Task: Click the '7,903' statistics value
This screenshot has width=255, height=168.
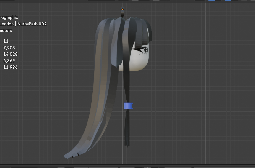Action: click(x=9, y=48)
